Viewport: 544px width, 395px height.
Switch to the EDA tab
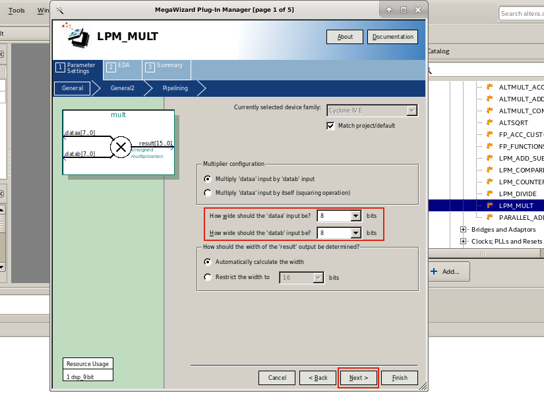coord(123,68)
